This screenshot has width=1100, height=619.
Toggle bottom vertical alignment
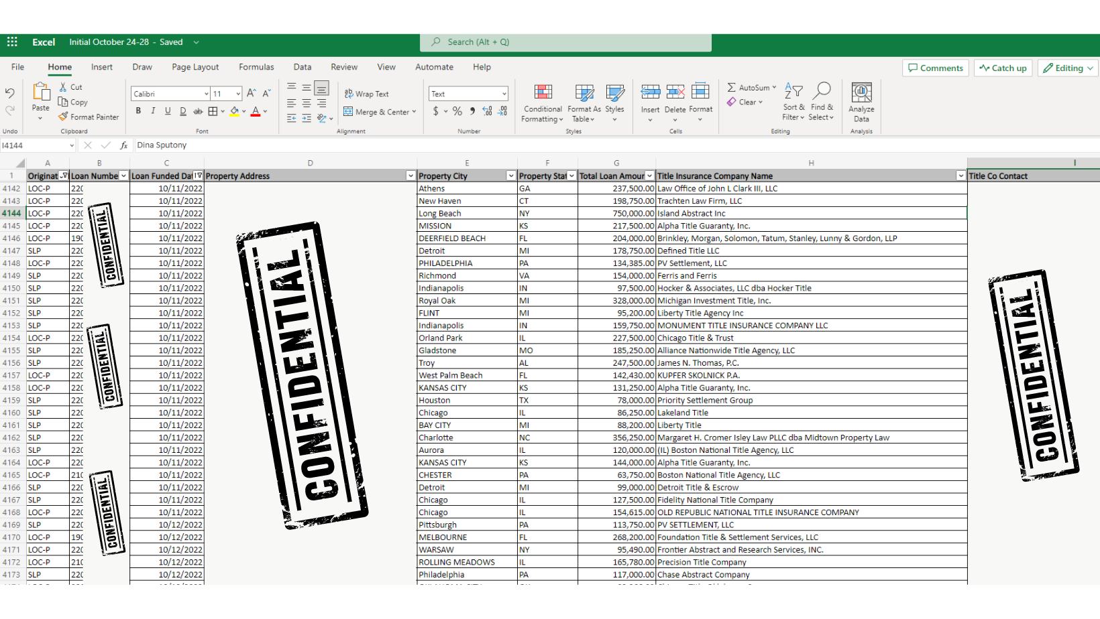click(322, 88)
